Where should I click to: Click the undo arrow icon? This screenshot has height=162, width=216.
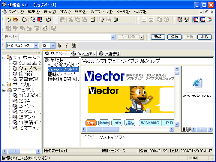(62, 20)
